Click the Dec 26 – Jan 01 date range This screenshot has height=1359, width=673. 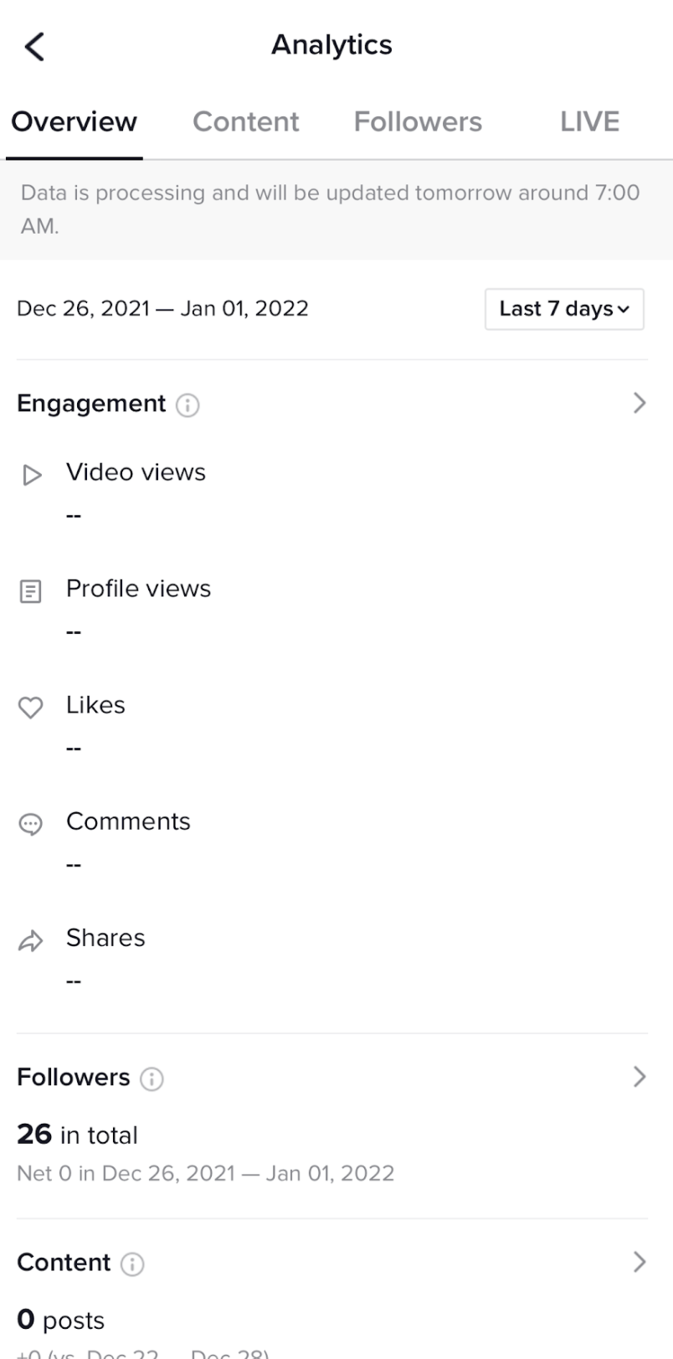(x=162, y=309)
